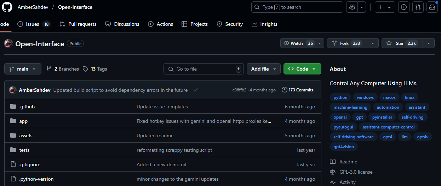
Task: Open the assets folder
Action: click(x=26, y=136)
